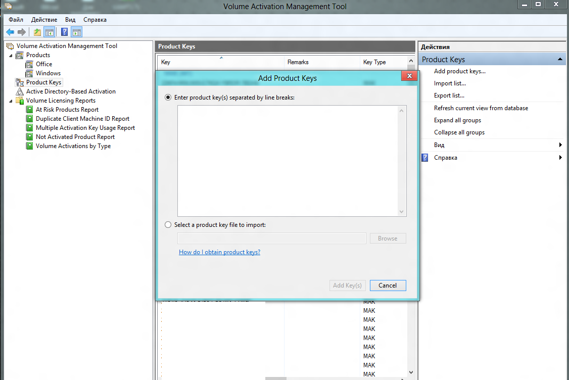Click the Back arrow toolbar icon

coord(10,32)
